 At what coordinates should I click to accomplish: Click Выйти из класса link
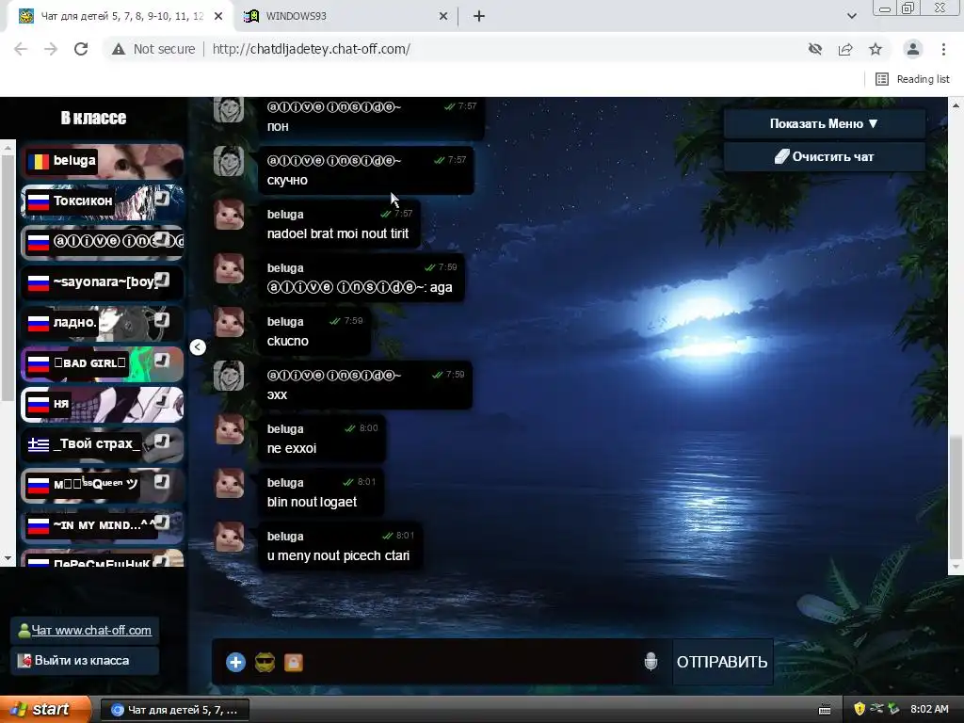click(82, 660)
